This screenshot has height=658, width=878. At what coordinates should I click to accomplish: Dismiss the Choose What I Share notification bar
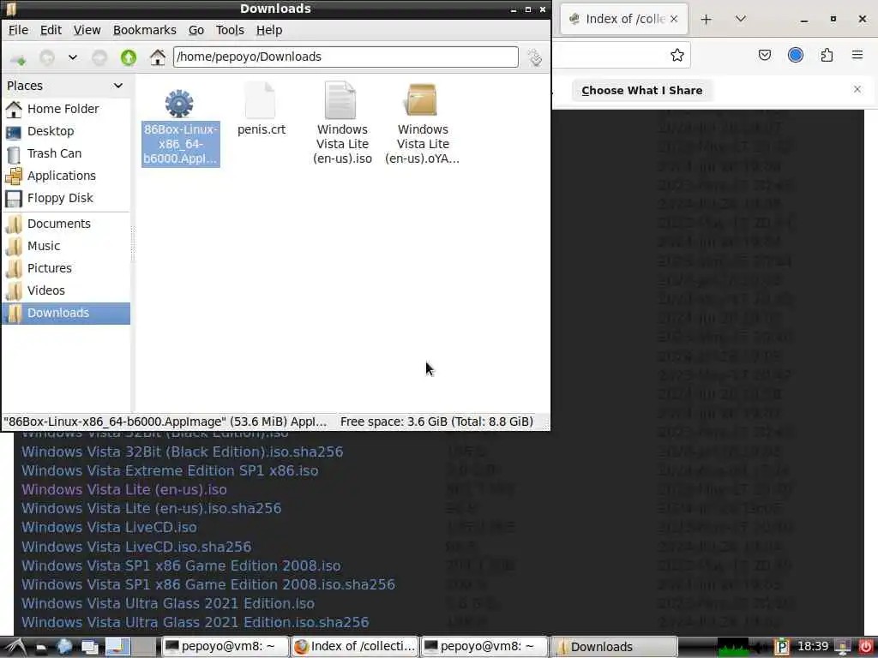857,89
